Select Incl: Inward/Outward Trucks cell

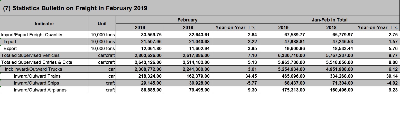pos(44,69)
